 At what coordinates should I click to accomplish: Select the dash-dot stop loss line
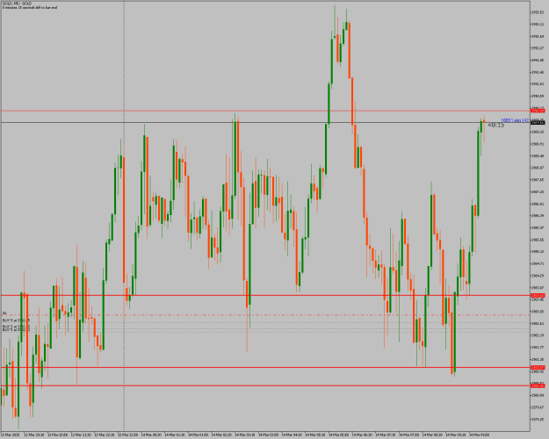click(265, 315)
